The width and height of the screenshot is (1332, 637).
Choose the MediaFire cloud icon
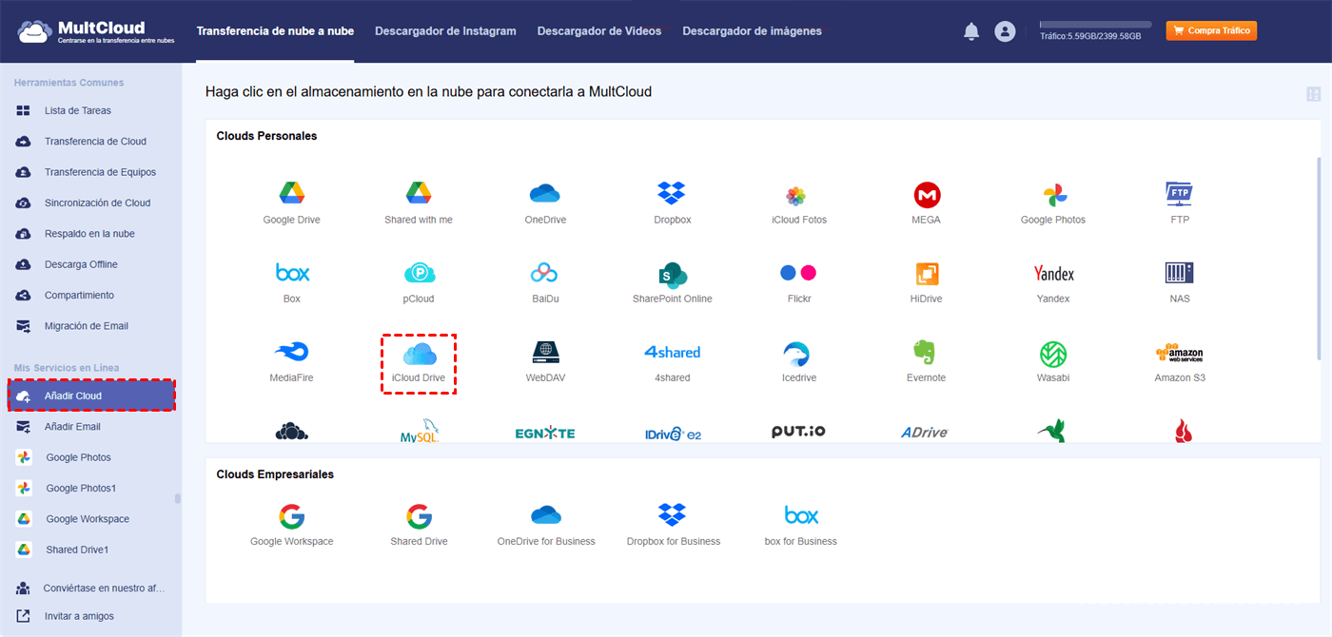[x=292, y=353]
